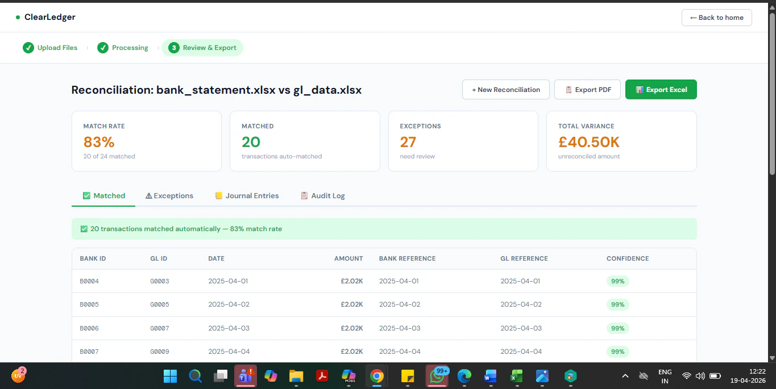776x389 pixels.
Task: Select bank ID B0004 cell
Action: point(89,281)
